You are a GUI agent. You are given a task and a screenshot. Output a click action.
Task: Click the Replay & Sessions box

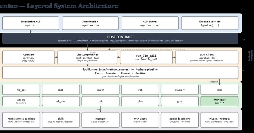click(x=180, y=120)
